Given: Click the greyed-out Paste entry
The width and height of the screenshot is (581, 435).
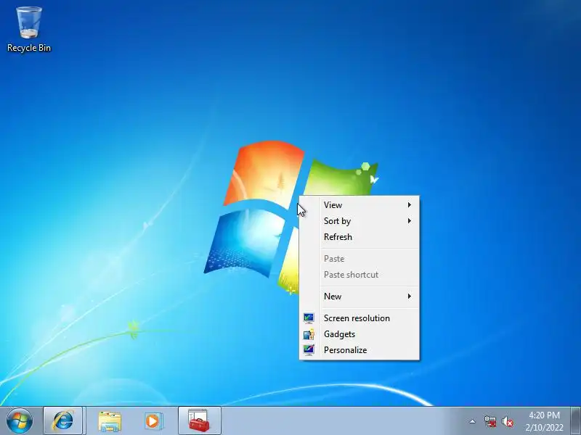Looking at the screenshot, I should click(x=359, y=259).
